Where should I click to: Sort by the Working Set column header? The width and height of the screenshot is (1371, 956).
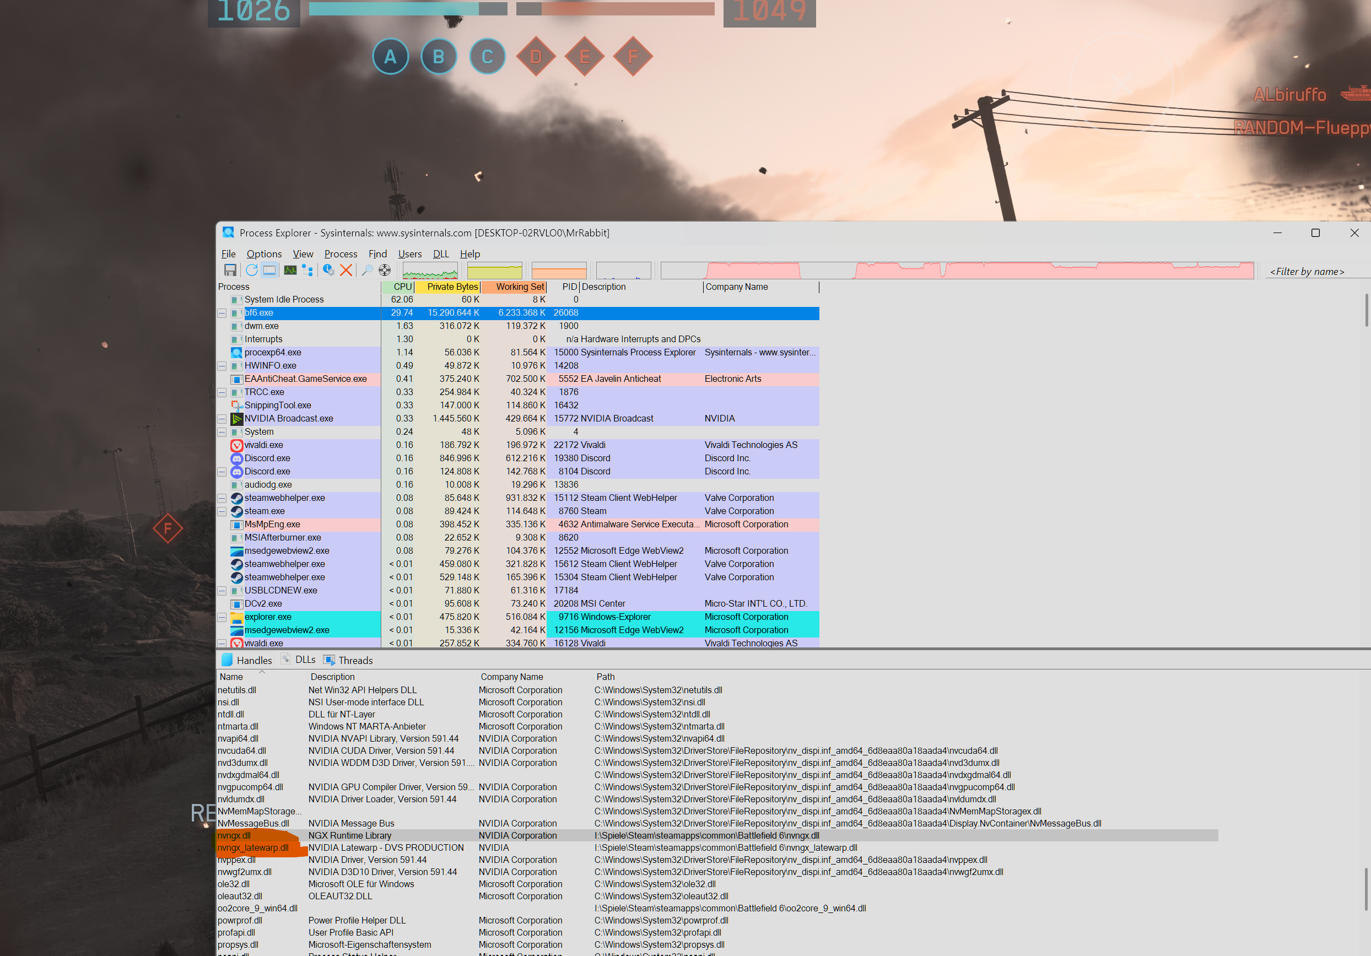coord(519,287)
